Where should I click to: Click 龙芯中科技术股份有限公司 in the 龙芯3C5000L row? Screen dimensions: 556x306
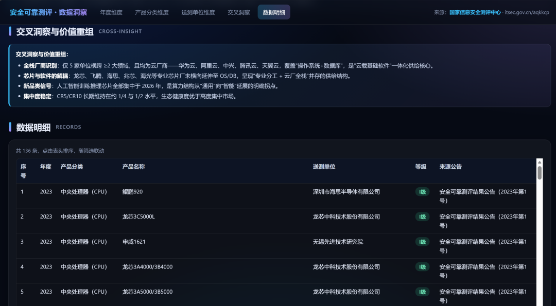pos(346,217)
